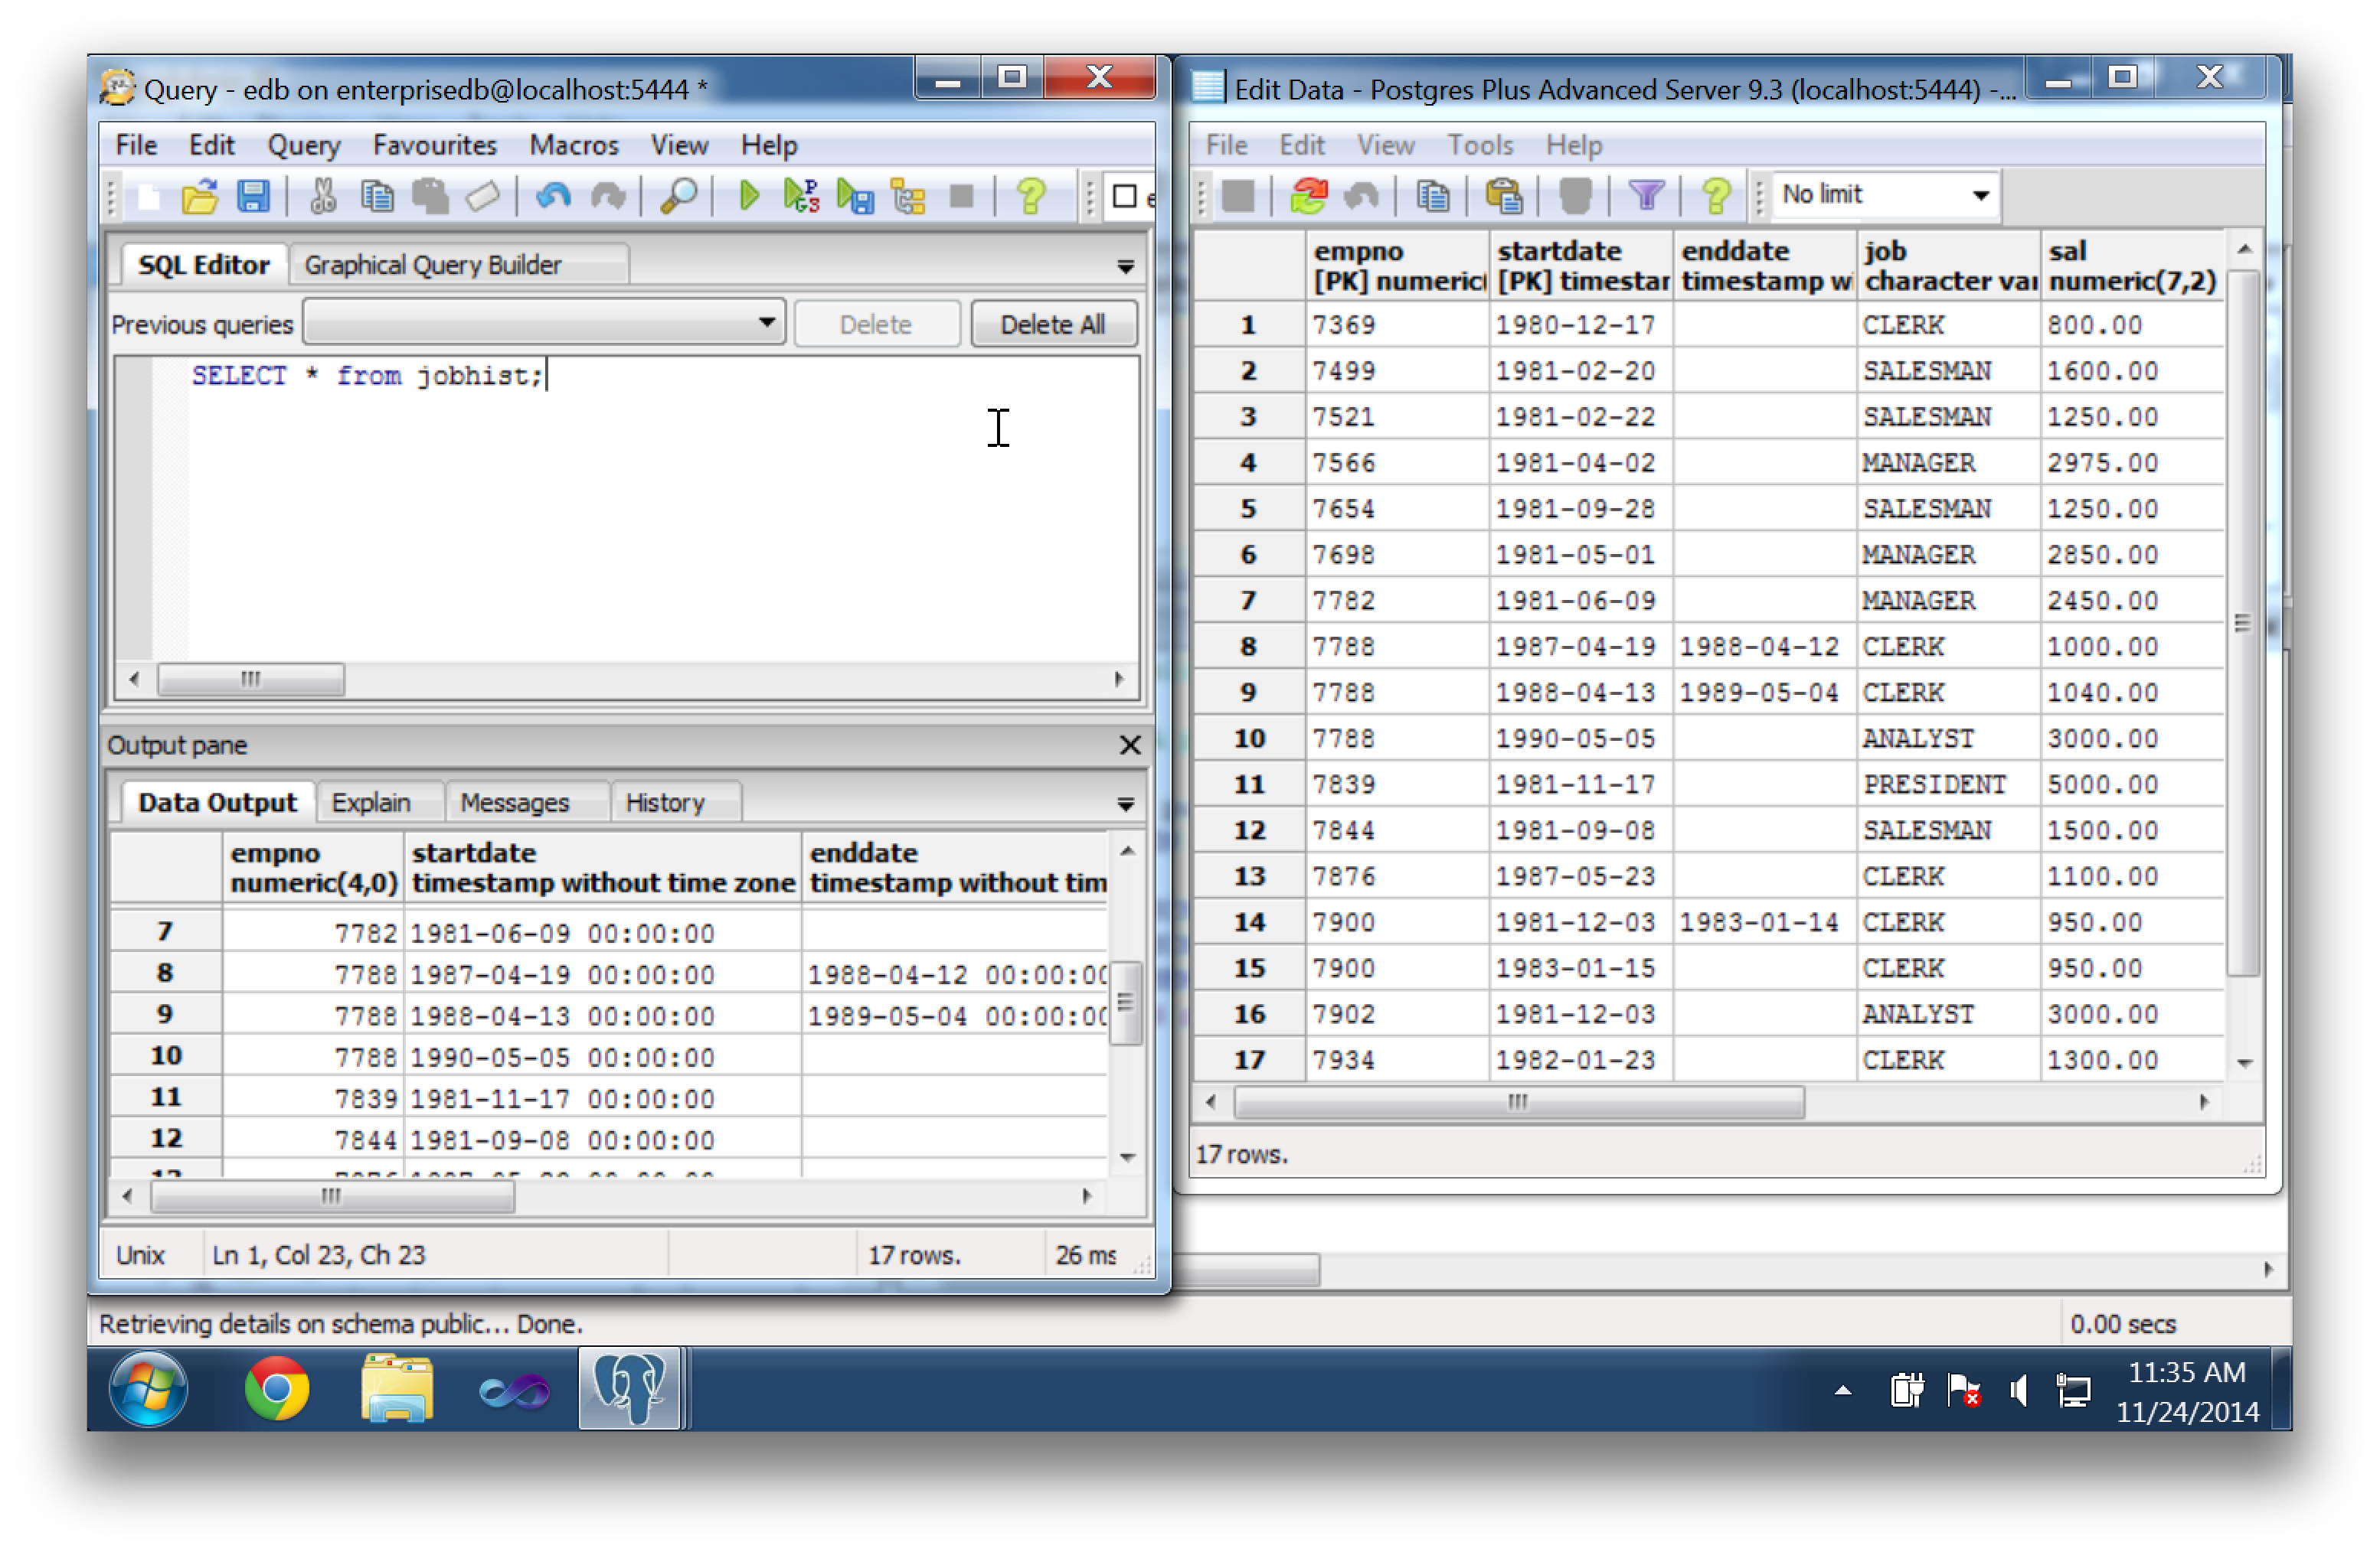Screen dimensions: 2380x1552
Task: Show hidden system tray icons
Action: (x=1843, y=1390)
